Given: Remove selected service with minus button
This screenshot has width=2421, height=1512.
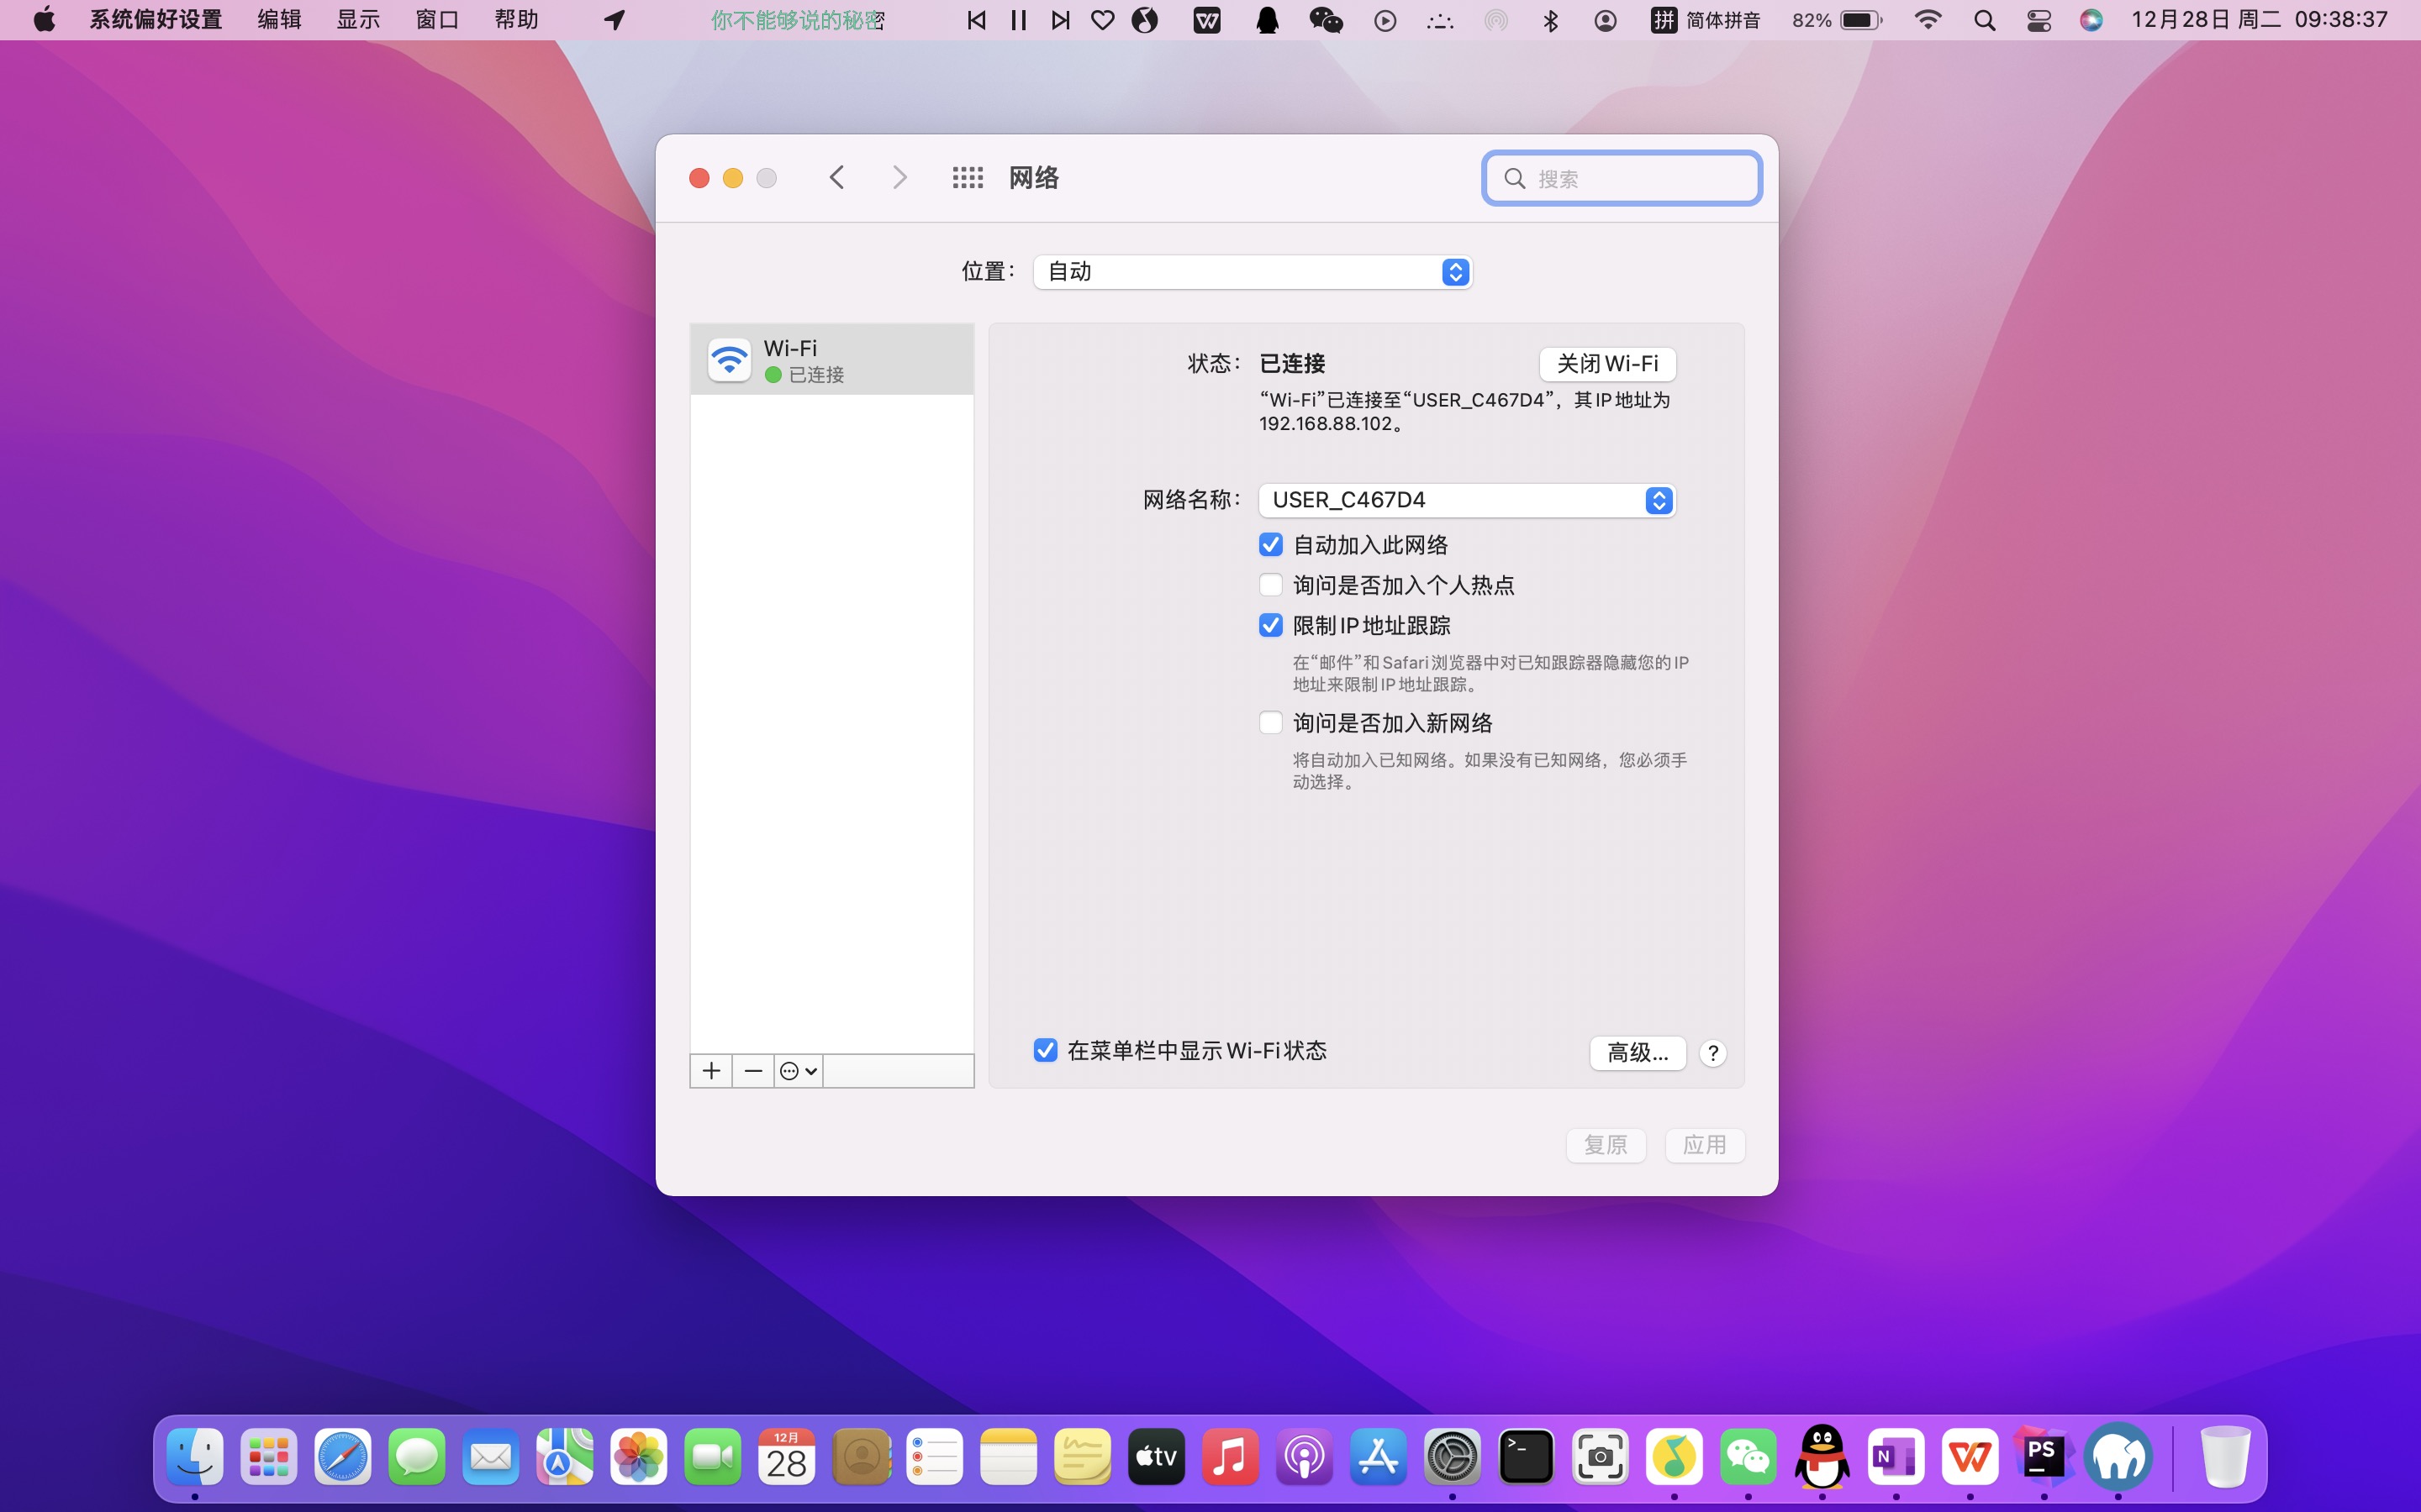Looking at the screenshot, I should (753, 1071).
